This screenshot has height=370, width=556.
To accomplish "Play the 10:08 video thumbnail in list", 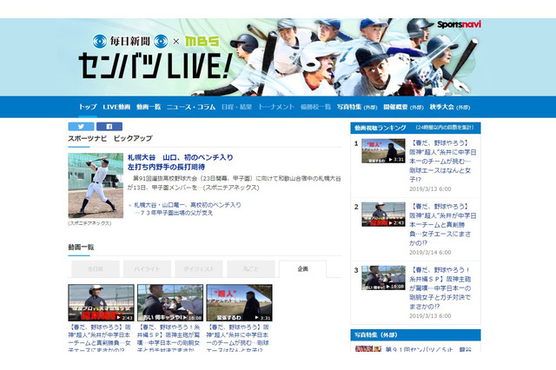I will click(170, 302).
